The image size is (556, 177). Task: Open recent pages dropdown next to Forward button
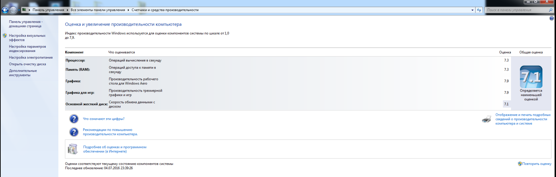(x=19, y=10)
